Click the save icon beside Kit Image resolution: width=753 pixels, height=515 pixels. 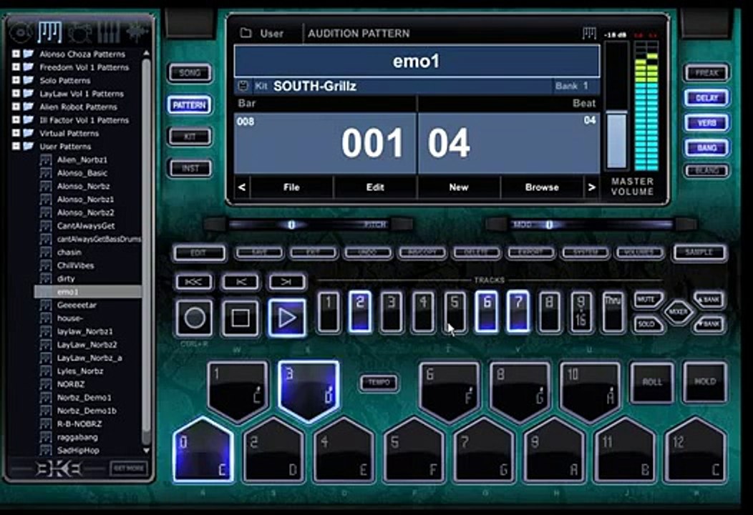tap(243, 86)
